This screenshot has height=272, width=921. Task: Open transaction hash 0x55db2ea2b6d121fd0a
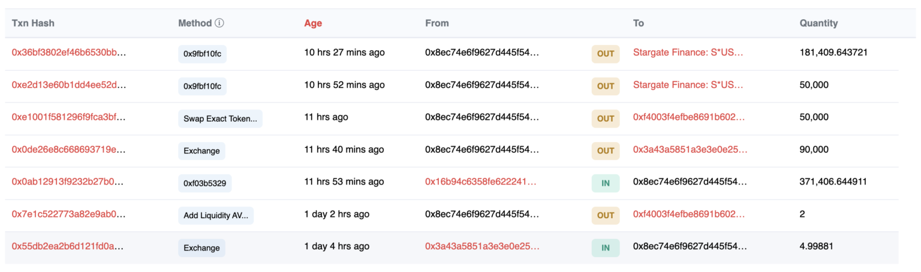pos(68,247)
